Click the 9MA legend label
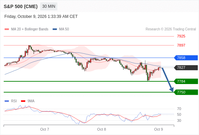Viewport: 199px width, 135px height. coord(31,101)
